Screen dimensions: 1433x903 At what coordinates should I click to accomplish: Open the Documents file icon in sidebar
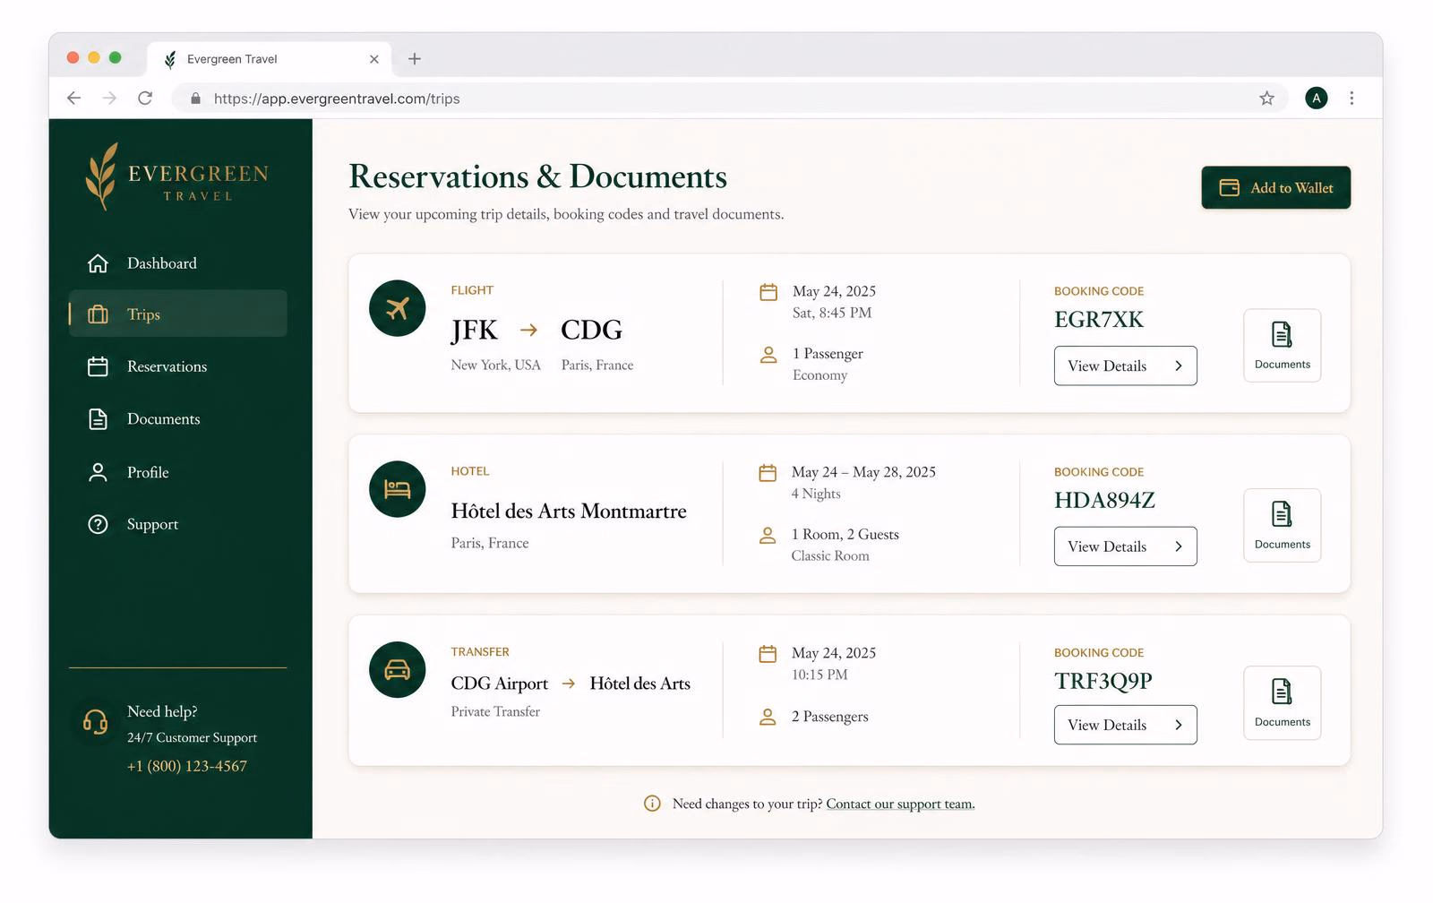[x=98, y=419]
